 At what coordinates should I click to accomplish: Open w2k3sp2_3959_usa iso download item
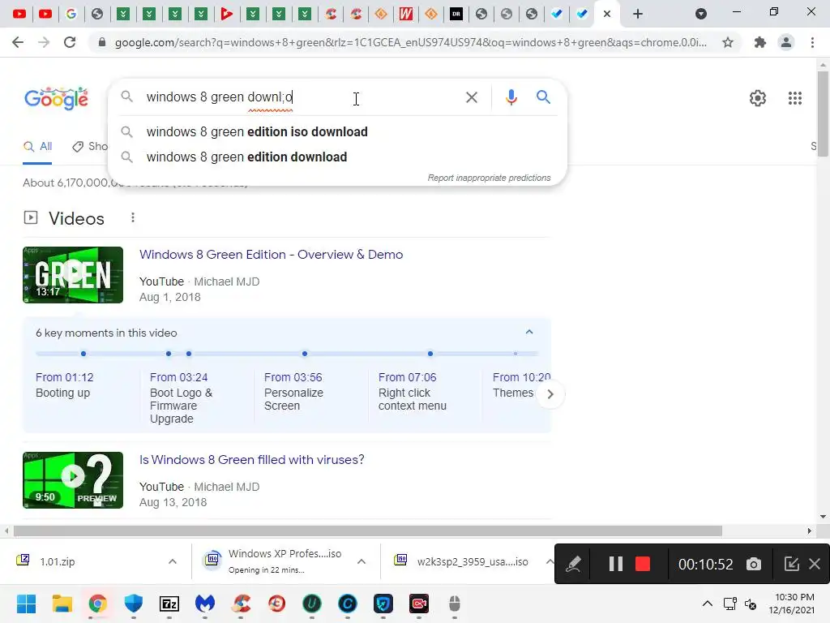[x=462, y=561]
